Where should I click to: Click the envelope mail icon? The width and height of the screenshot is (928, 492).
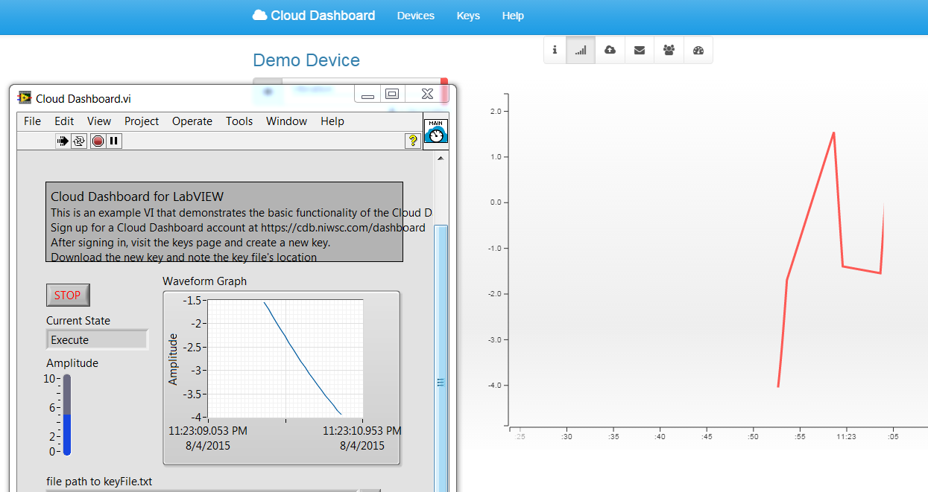click(x=640, y=50)
